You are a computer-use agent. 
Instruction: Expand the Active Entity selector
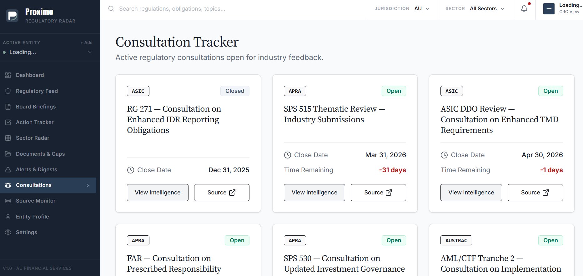48,52
